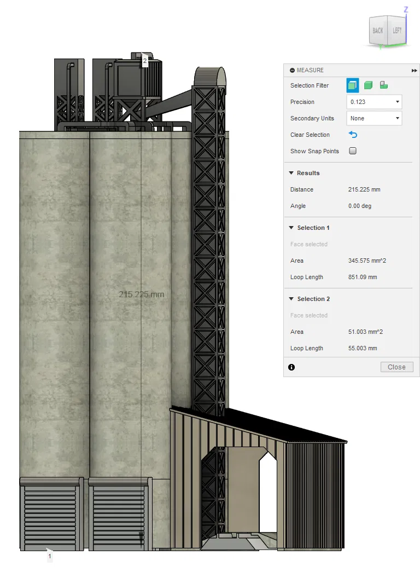Collapse the Results section
The image size is (420, 567).
[x=291, y=173]
